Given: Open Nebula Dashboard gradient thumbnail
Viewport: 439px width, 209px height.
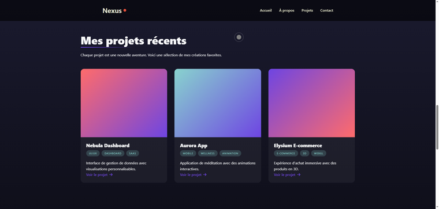Looking at the screenshot, I should point(124,103).
